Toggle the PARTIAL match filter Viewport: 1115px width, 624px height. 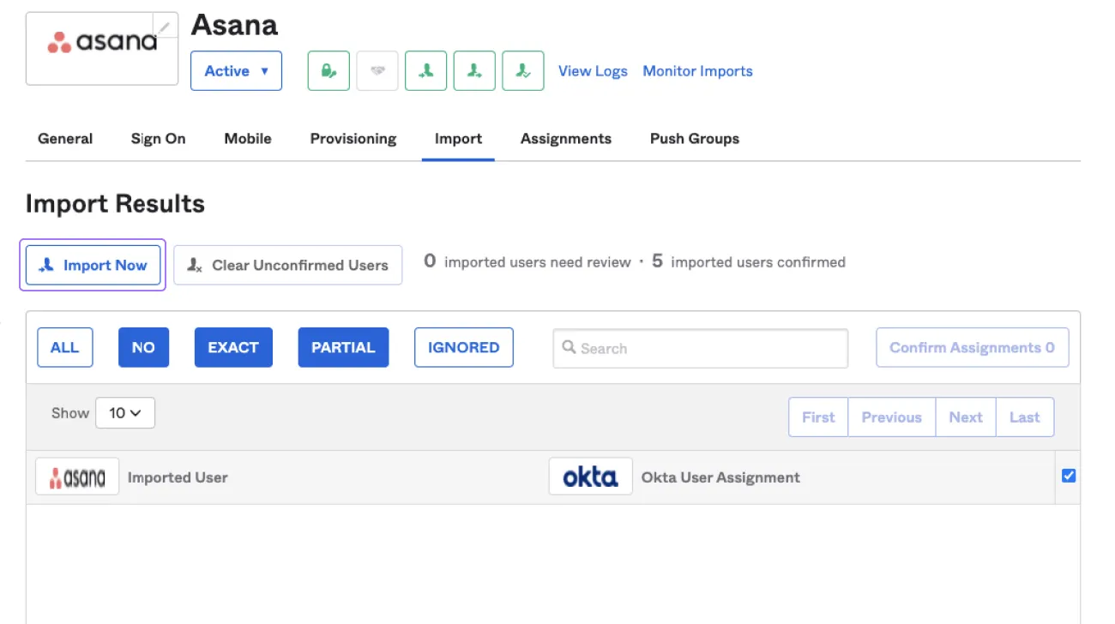pyautogui.click(x=343, y=347)
